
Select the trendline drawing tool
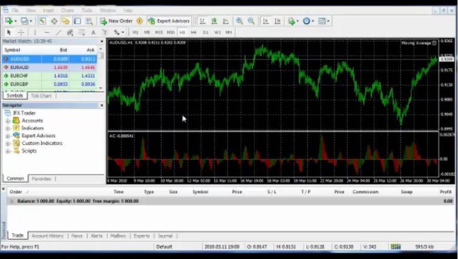[58, 32]
